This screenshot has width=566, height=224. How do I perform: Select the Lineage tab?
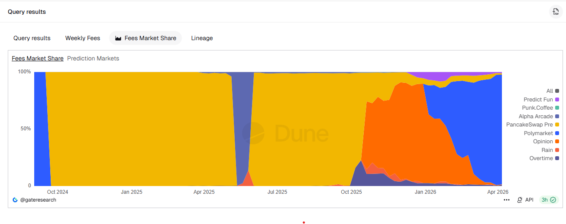click(x=202, y=38)
